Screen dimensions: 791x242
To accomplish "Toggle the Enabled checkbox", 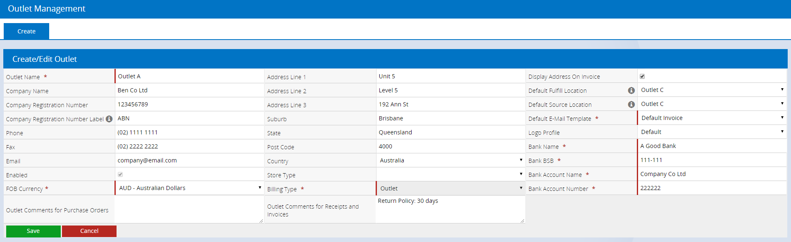I will point(120,174).
